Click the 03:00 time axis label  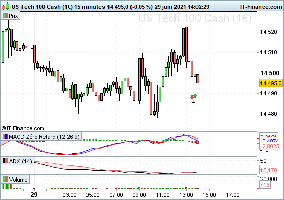(70, 195)
